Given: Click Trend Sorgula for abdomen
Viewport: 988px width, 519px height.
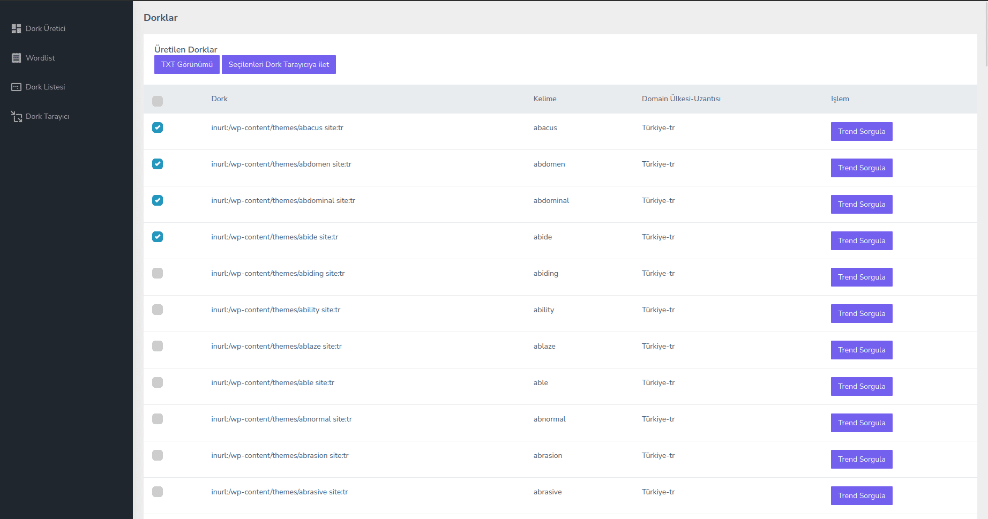Looking at the screenshot, I should point(861,168).
